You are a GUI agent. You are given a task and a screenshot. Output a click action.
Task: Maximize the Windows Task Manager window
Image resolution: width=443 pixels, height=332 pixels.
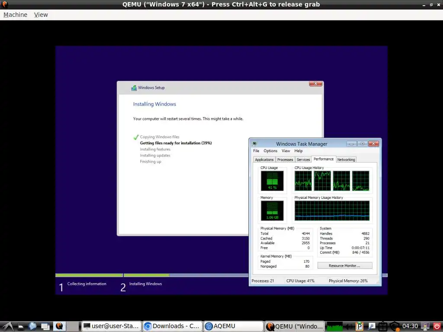click(x=363, y=144)
